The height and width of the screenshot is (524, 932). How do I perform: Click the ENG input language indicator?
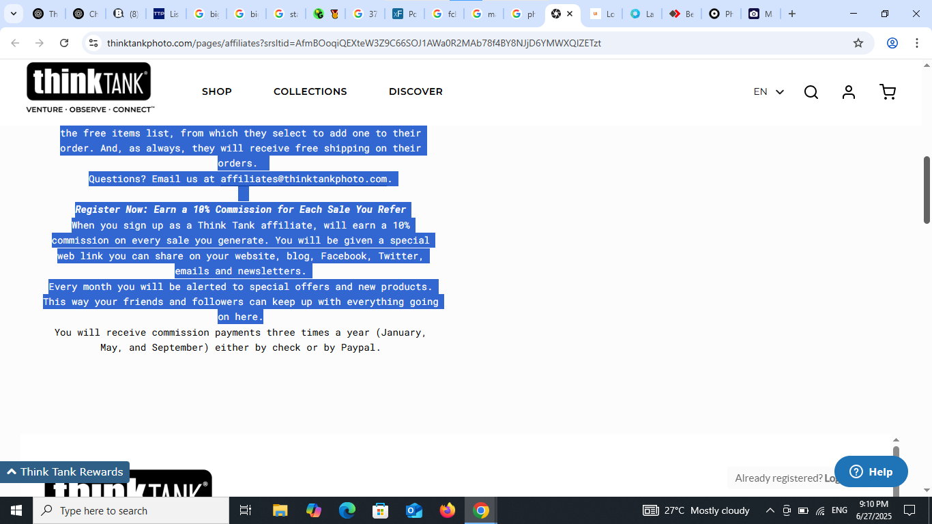[839, 510]
